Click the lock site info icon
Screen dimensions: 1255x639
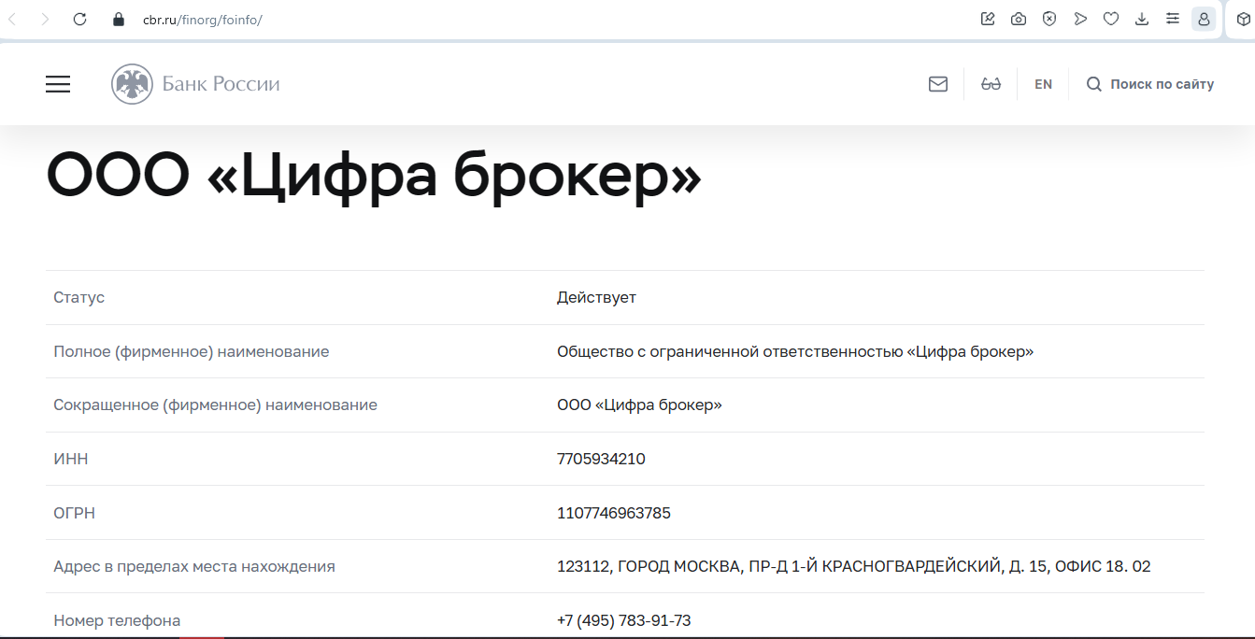pyautogui.click(x=118, y=19)
